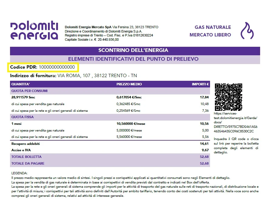The width and height of the screenshot is (268, 205).
Task: Click the QUOTA FISSA section row
Action: [x=110, y=117]
